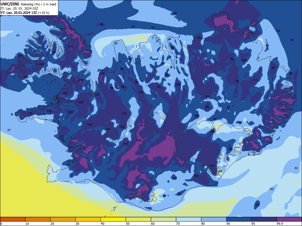This screenshot has width=302, height=226.
Task: Select bright yellow 40–50 legend swatch
Action: coord(113,219)
